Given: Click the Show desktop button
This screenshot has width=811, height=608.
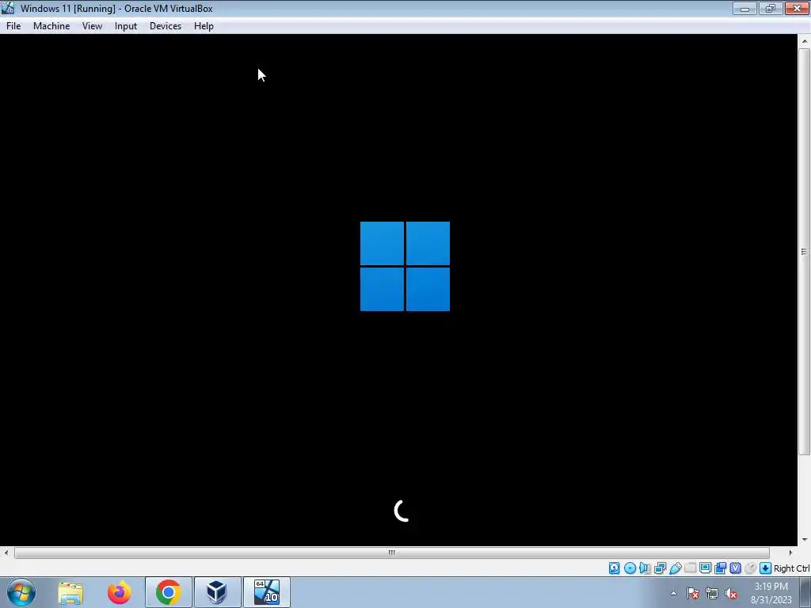Looking at the screenshot, I should (x=805, y=592).
